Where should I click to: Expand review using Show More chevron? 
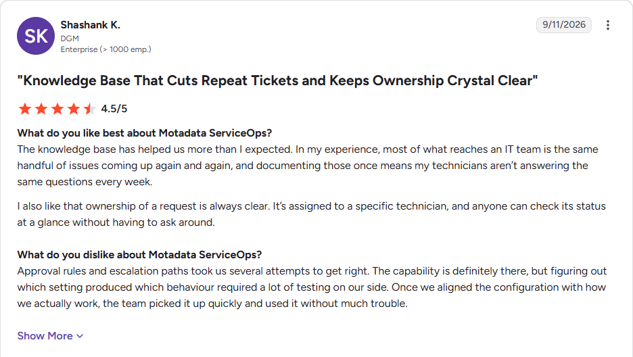(80, 336)
